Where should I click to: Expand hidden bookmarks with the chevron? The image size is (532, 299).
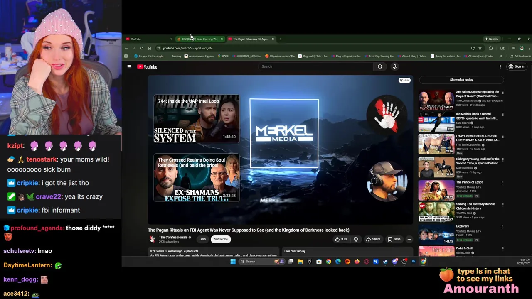(501, 56)
